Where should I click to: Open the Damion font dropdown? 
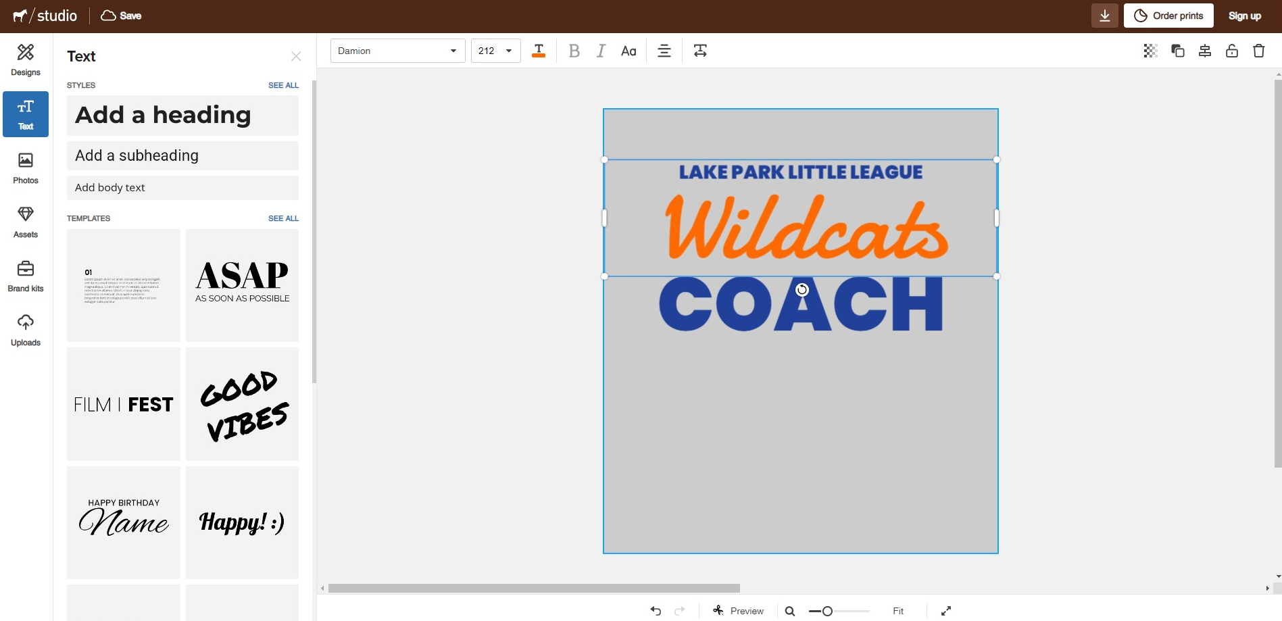tap(397, 50)
